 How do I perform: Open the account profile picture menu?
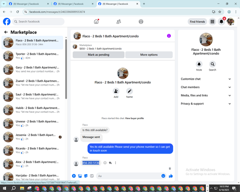[230, 22]
